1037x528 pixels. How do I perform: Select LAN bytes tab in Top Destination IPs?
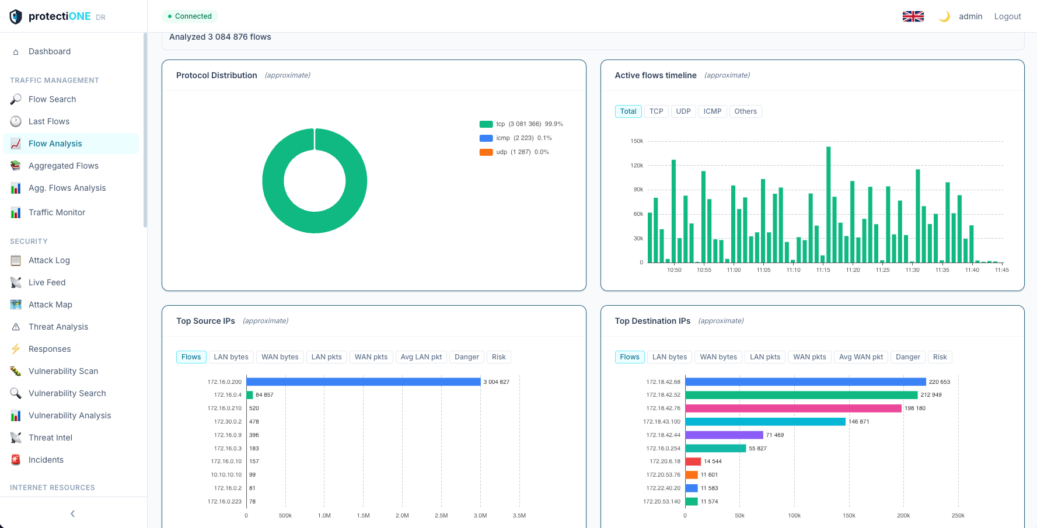pyautogui.click(x=669, y=357)
